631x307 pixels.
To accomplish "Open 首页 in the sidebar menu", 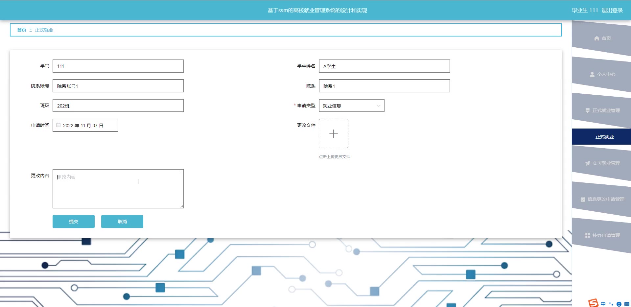I will 601,38.
